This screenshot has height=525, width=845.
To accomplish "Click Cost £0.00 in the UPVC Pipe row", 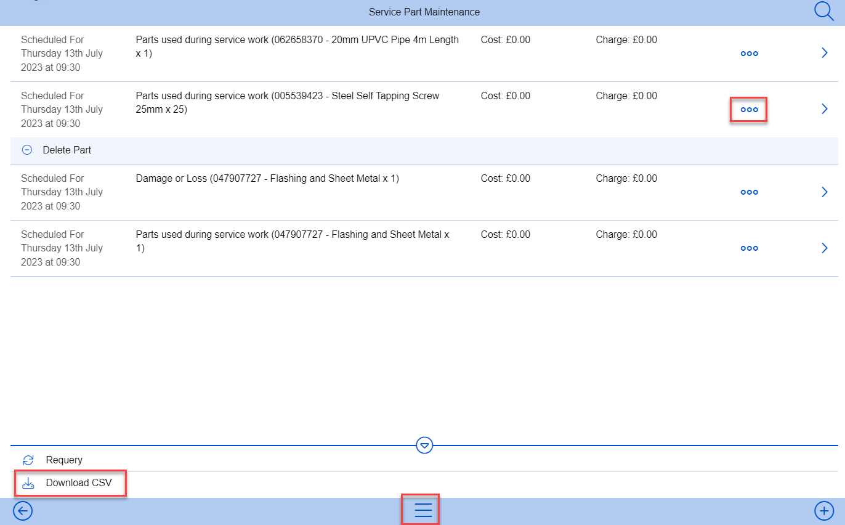I will [506, 40].
